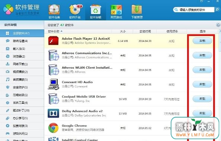Select 压缩刻录(1) category
Viewport: 221px width, 141px height.
pyautogui.click(x=22, y=95)
